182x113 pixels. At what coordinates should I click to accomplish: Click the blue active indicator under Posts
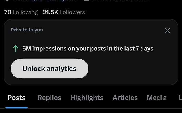(x=16, y=107)
